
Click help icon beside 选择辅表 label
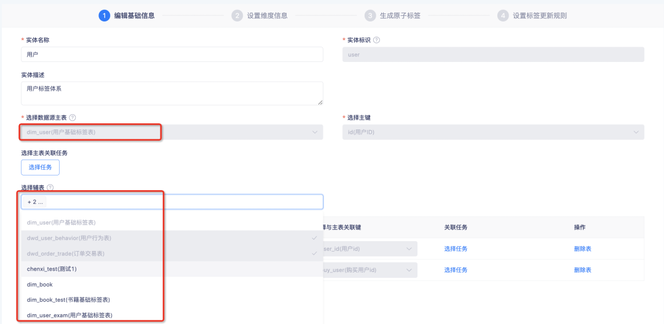50,188
